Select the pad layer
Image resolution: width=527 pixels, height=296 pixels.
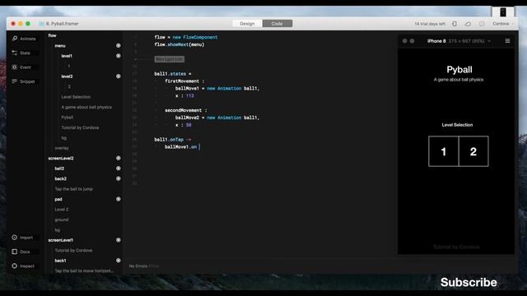pyautogui.click(x=58, y=199)
